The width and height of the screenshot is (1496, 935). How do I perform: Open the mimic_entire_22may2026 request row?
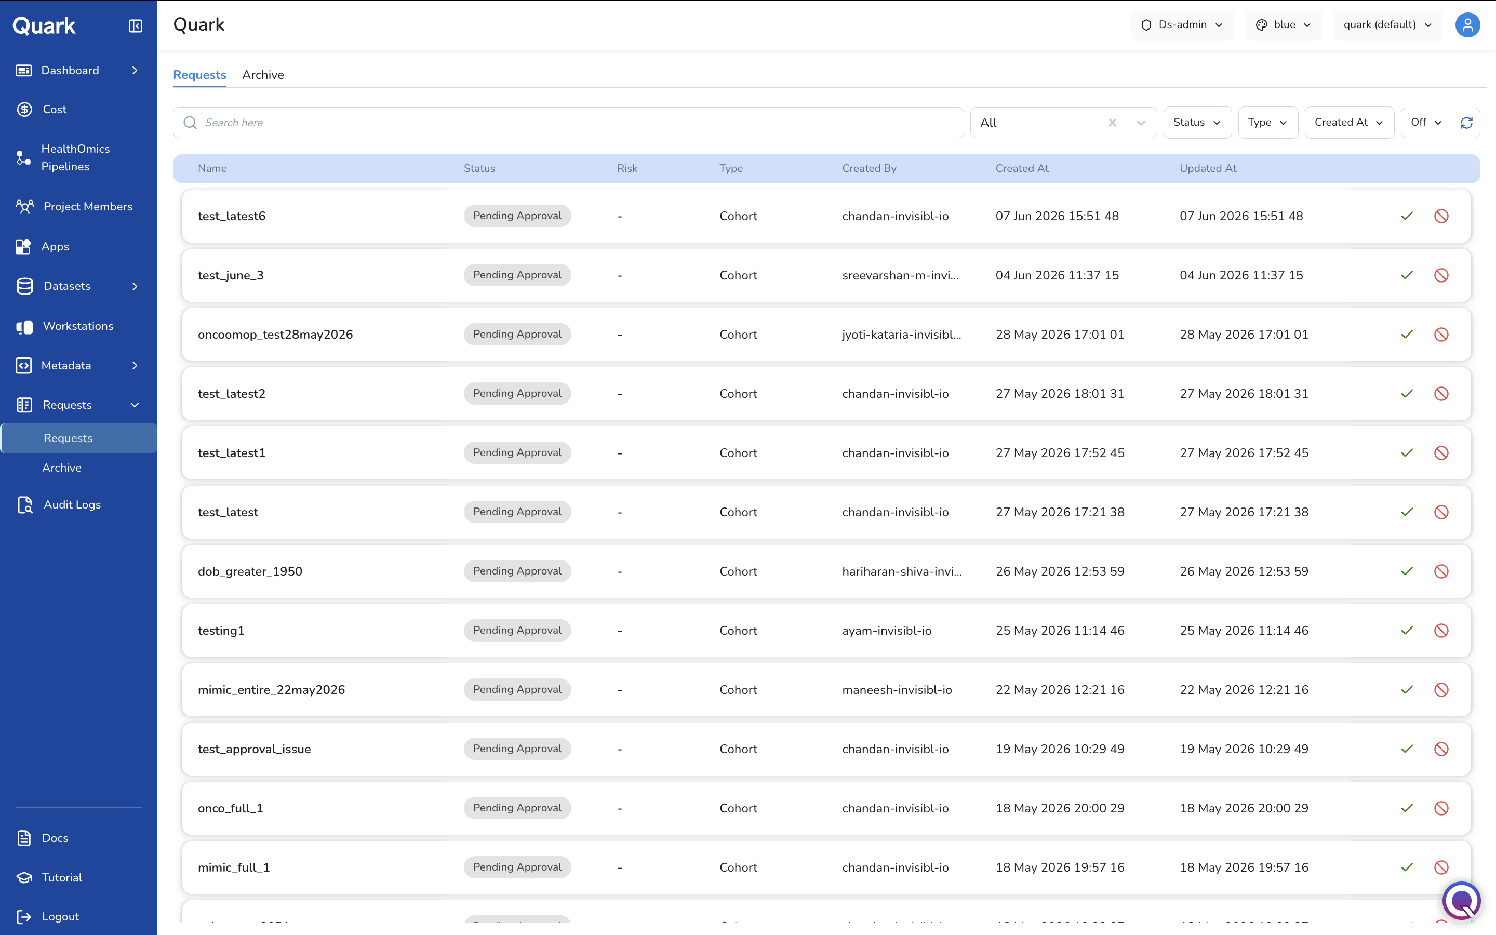pos(826,689)
